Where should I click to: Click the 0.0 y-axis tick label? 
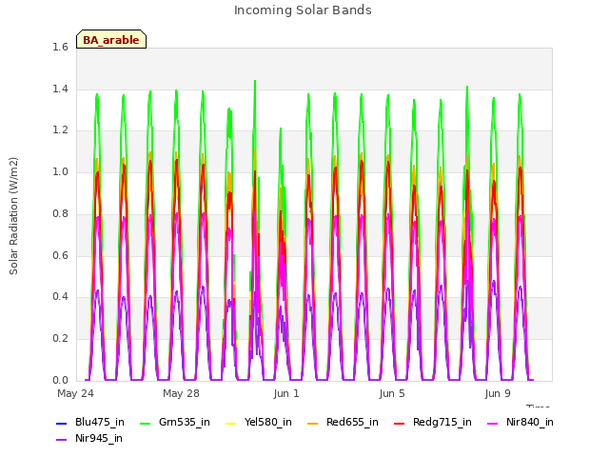click(60, 380)
